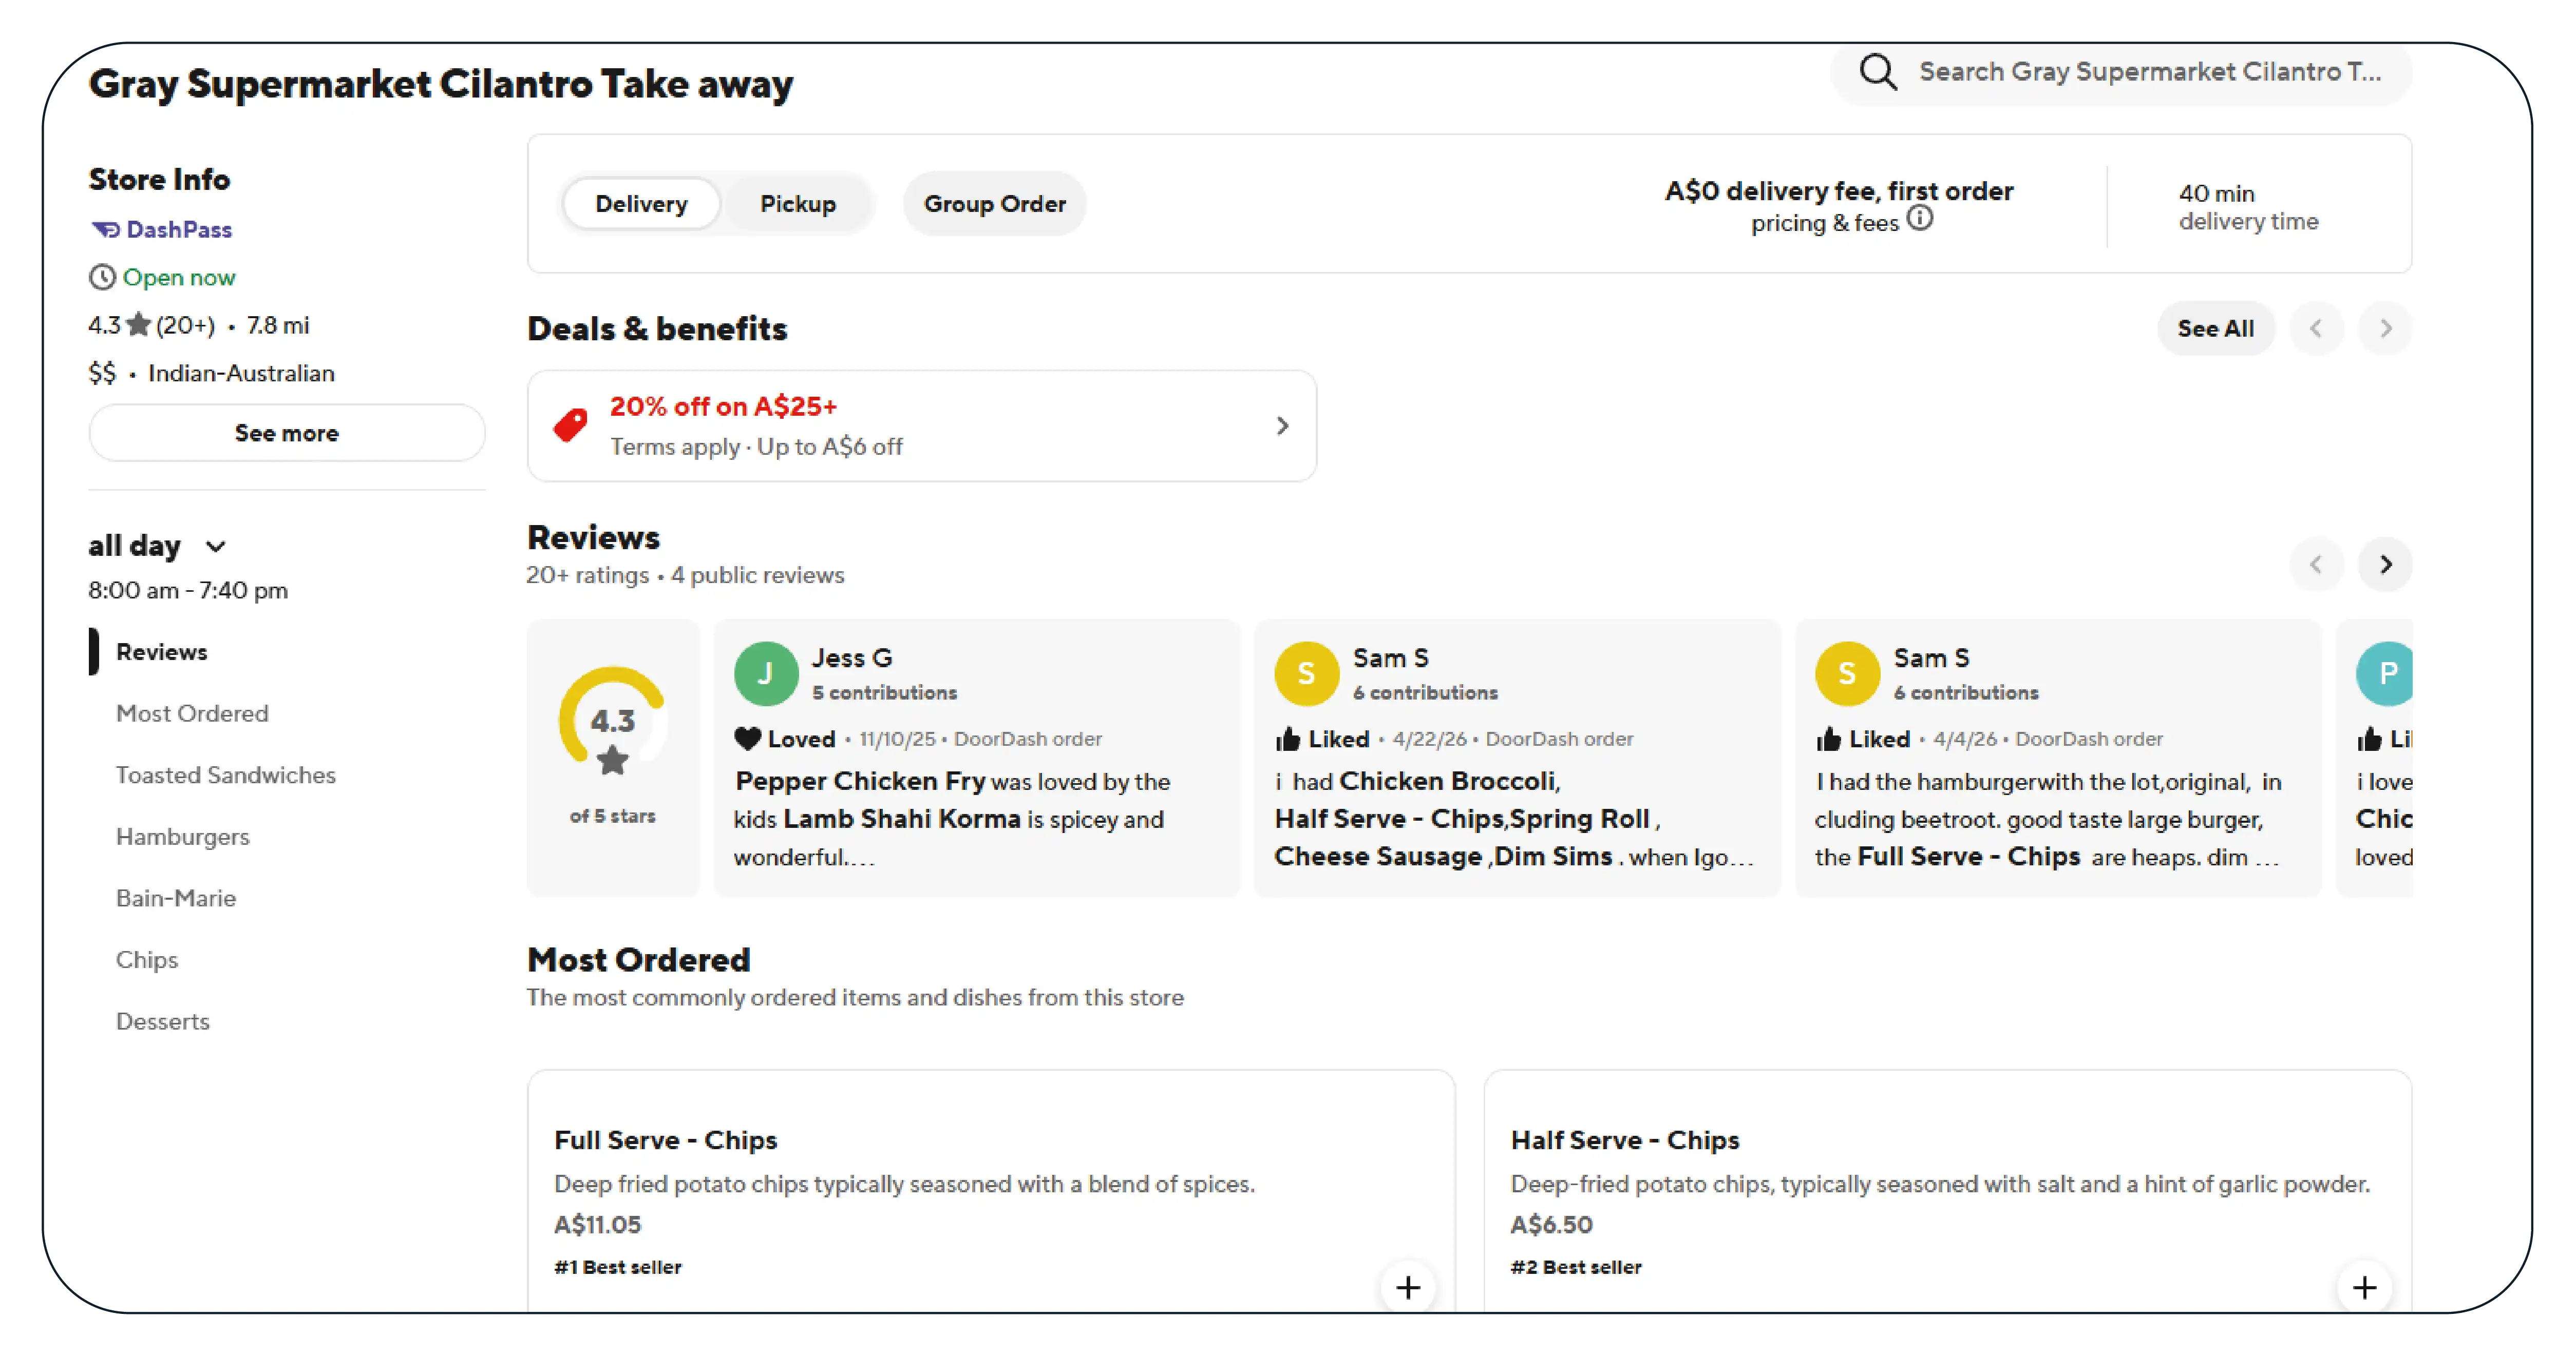Add Half Serve - Chips with plus icon
The image size is (2576, 1356).
[2364, 1287]
